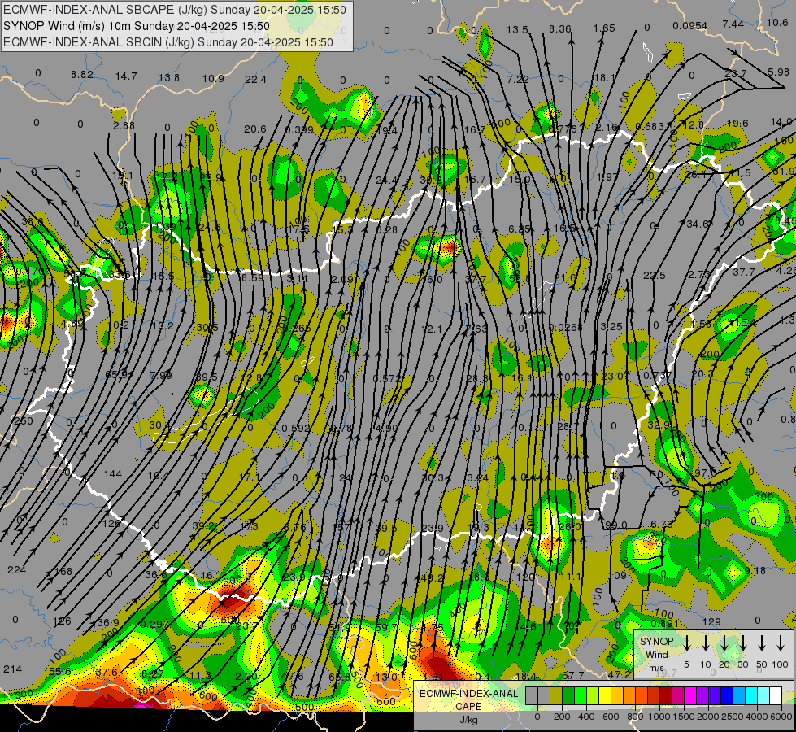Select the pale cyan swatch beside white
The image size is (796, 732).
point(763,695)
